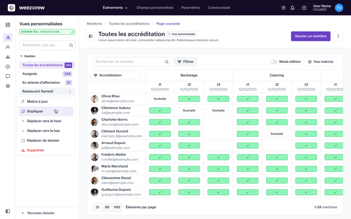
Task: Click the TV user avatar
Action: coord(339,8)
